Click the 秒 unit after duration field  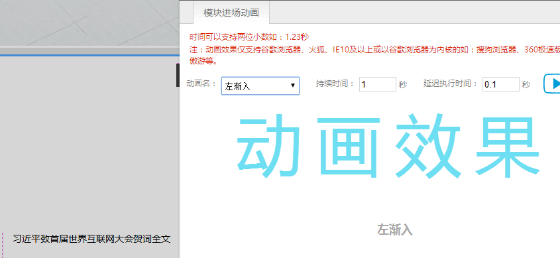pos(403,85)
